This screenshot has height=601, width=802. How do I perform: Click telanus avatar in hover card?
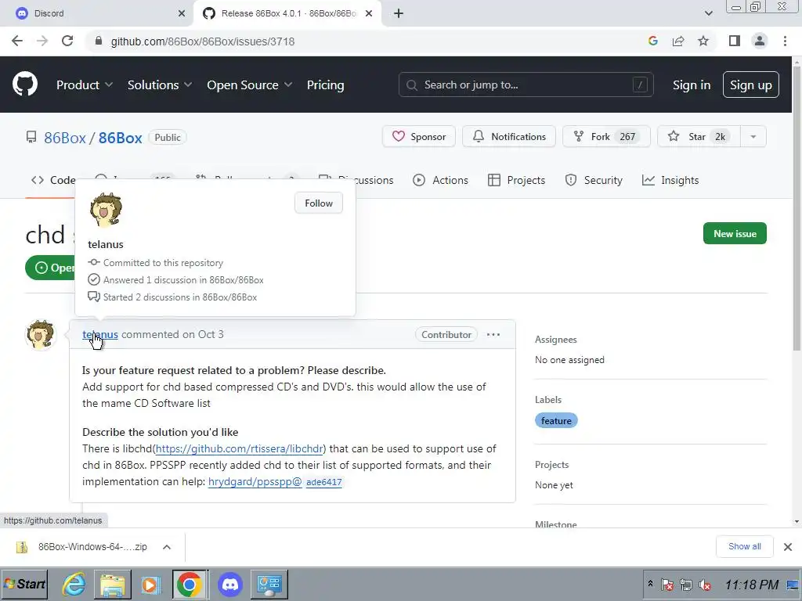click(106, 210)
